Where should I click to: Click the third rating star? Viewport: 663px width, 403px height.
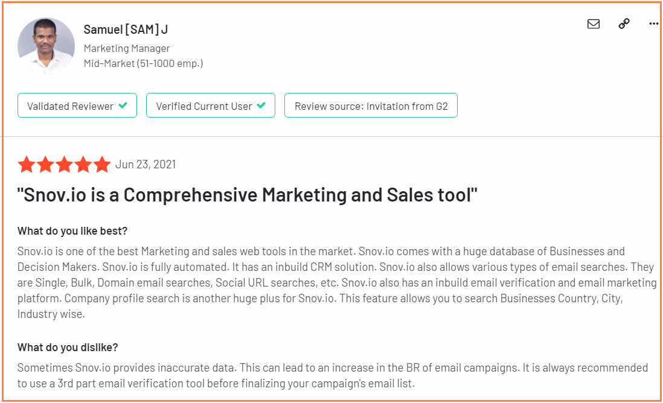(64, 164)
